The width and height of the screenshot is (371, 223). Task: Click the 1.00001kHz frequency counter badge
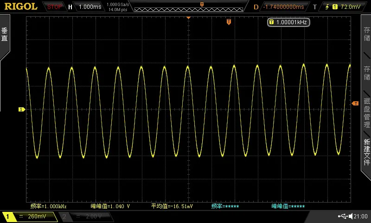pyautogui.click(x=288, y=22)
